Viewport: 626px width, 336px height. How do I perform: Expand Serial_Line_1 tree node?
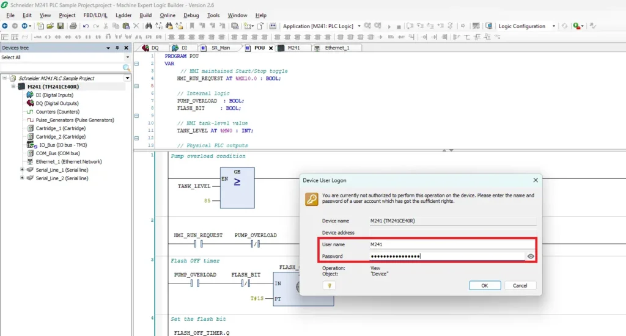(x=22, y=170)
